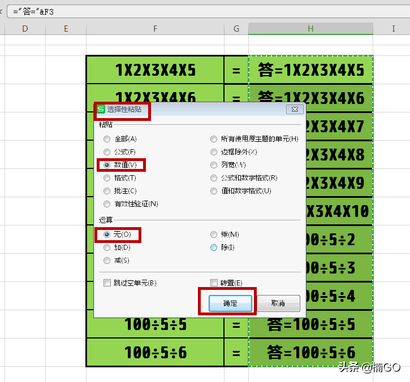Viewport: 410px width, 382px height.
Task: Select column D header
Action: (25, 28)
